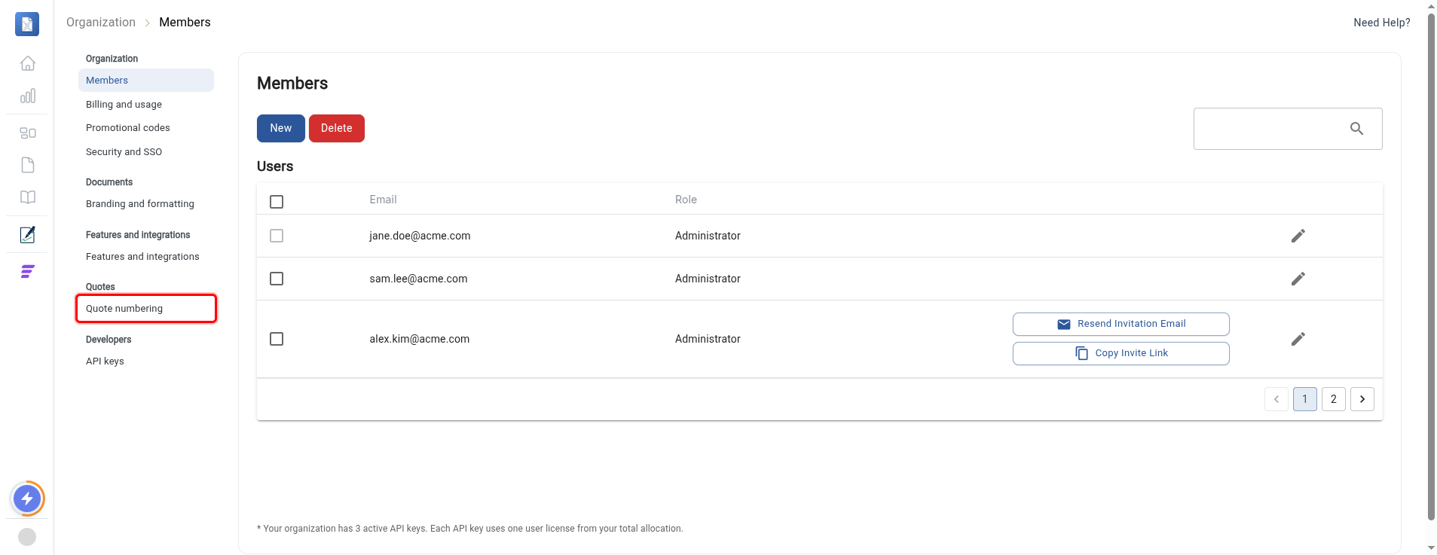This screenshot has height=555, width=1437.
Task: Click the envelope icon in Resend Invitation
Action: click(1064, 324)
